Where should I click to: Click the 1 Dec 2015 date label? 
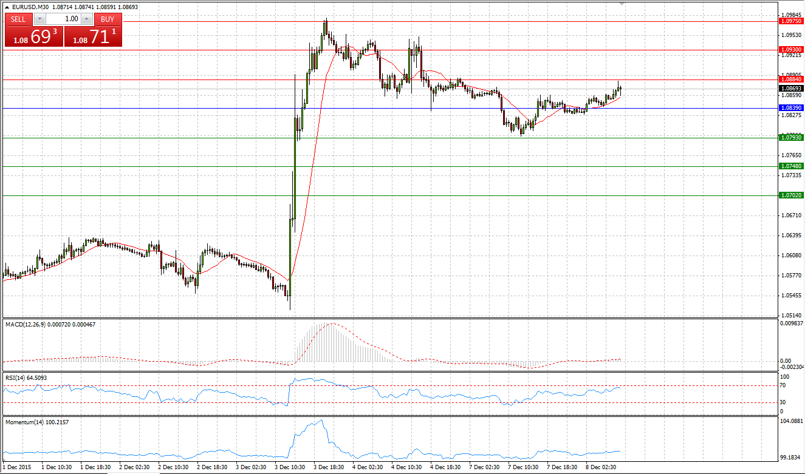click(18, 467)
